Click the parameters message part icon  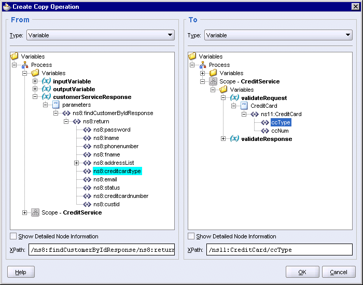(56, 105)
